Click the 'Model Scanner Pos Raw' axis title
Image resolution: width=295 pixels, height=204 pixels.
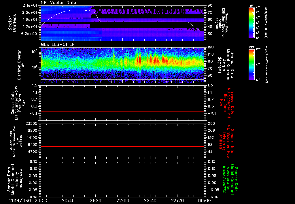click(x=16, y=141)
